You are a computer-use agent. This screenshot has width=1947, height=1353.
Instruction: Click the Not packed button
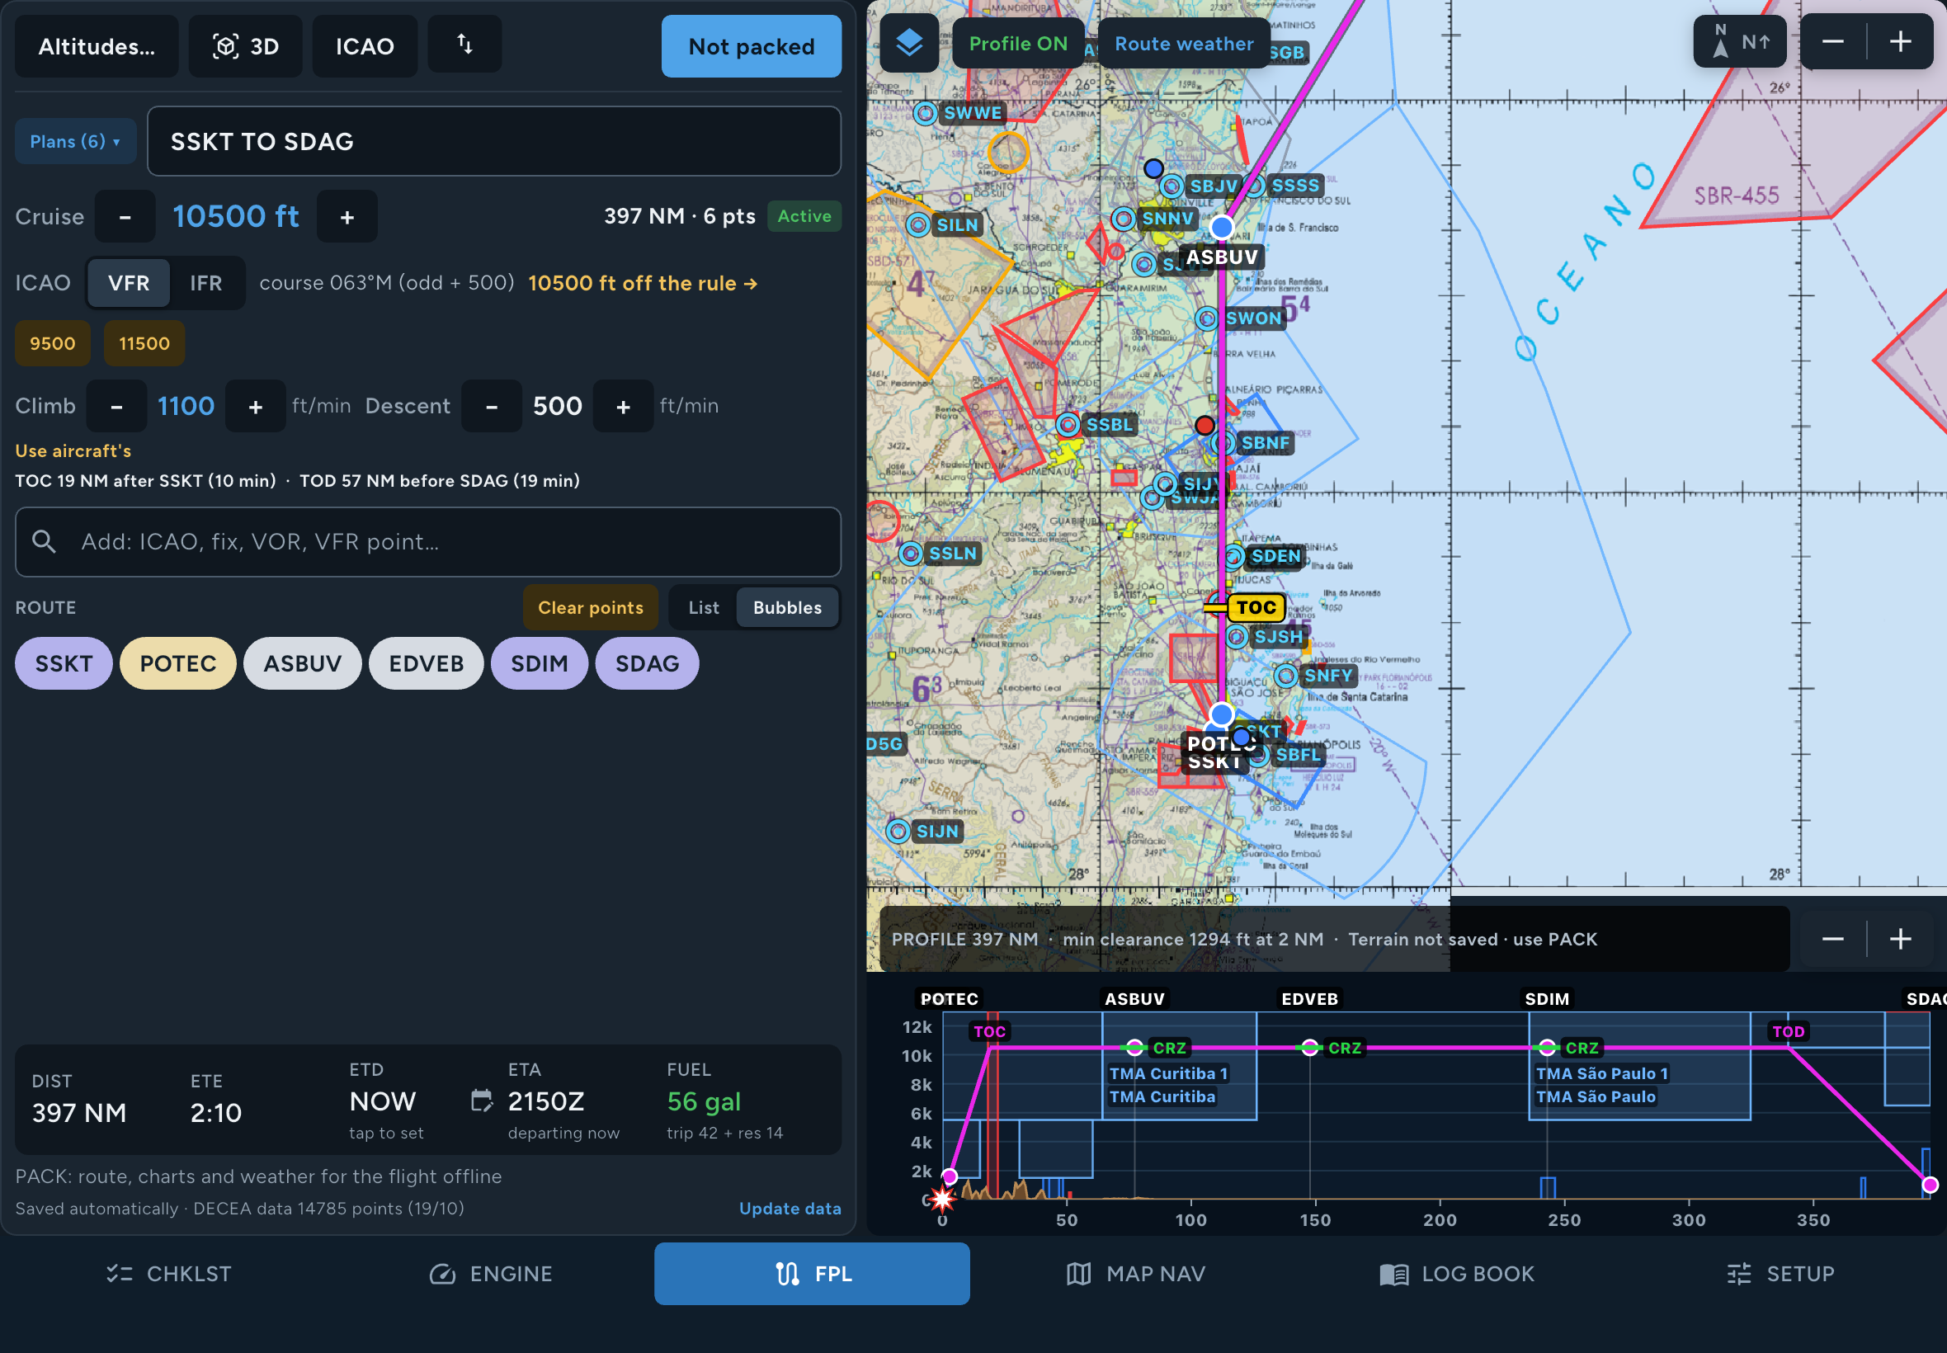coord(751,45)
